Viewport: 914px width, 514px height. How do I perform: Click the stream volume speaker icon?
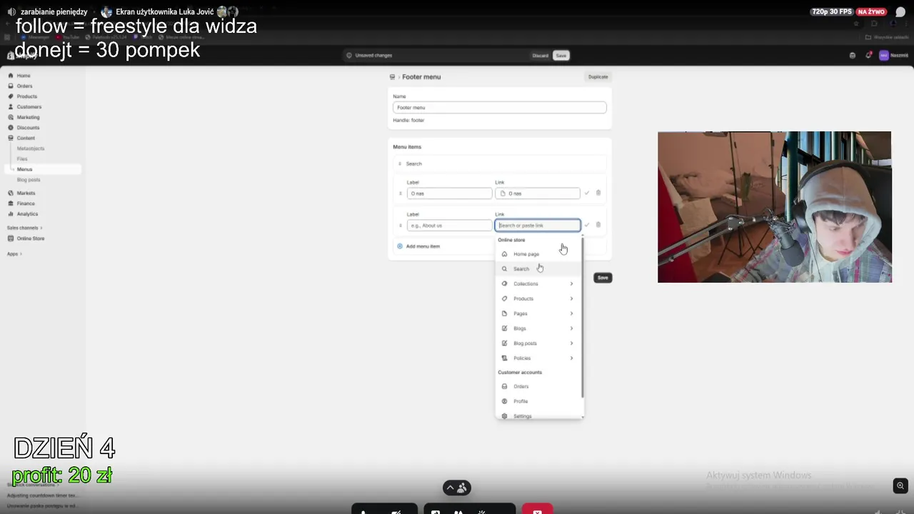[11, 12]
